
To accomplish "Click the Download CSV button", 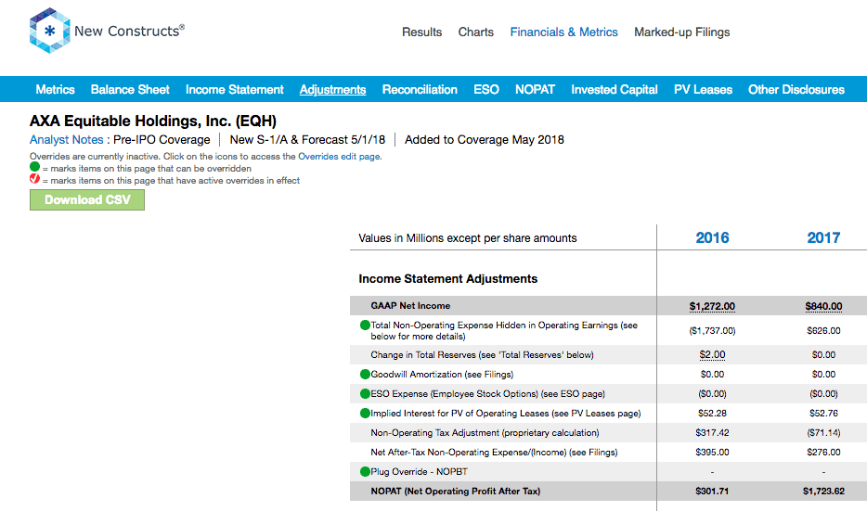I will coord(87,200).
